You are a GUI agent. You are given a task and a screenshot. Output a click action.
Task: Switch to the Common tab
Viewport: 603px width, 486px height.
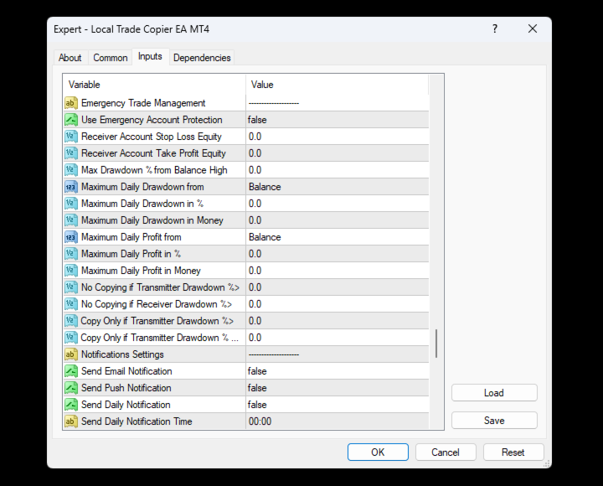[111, 58]
